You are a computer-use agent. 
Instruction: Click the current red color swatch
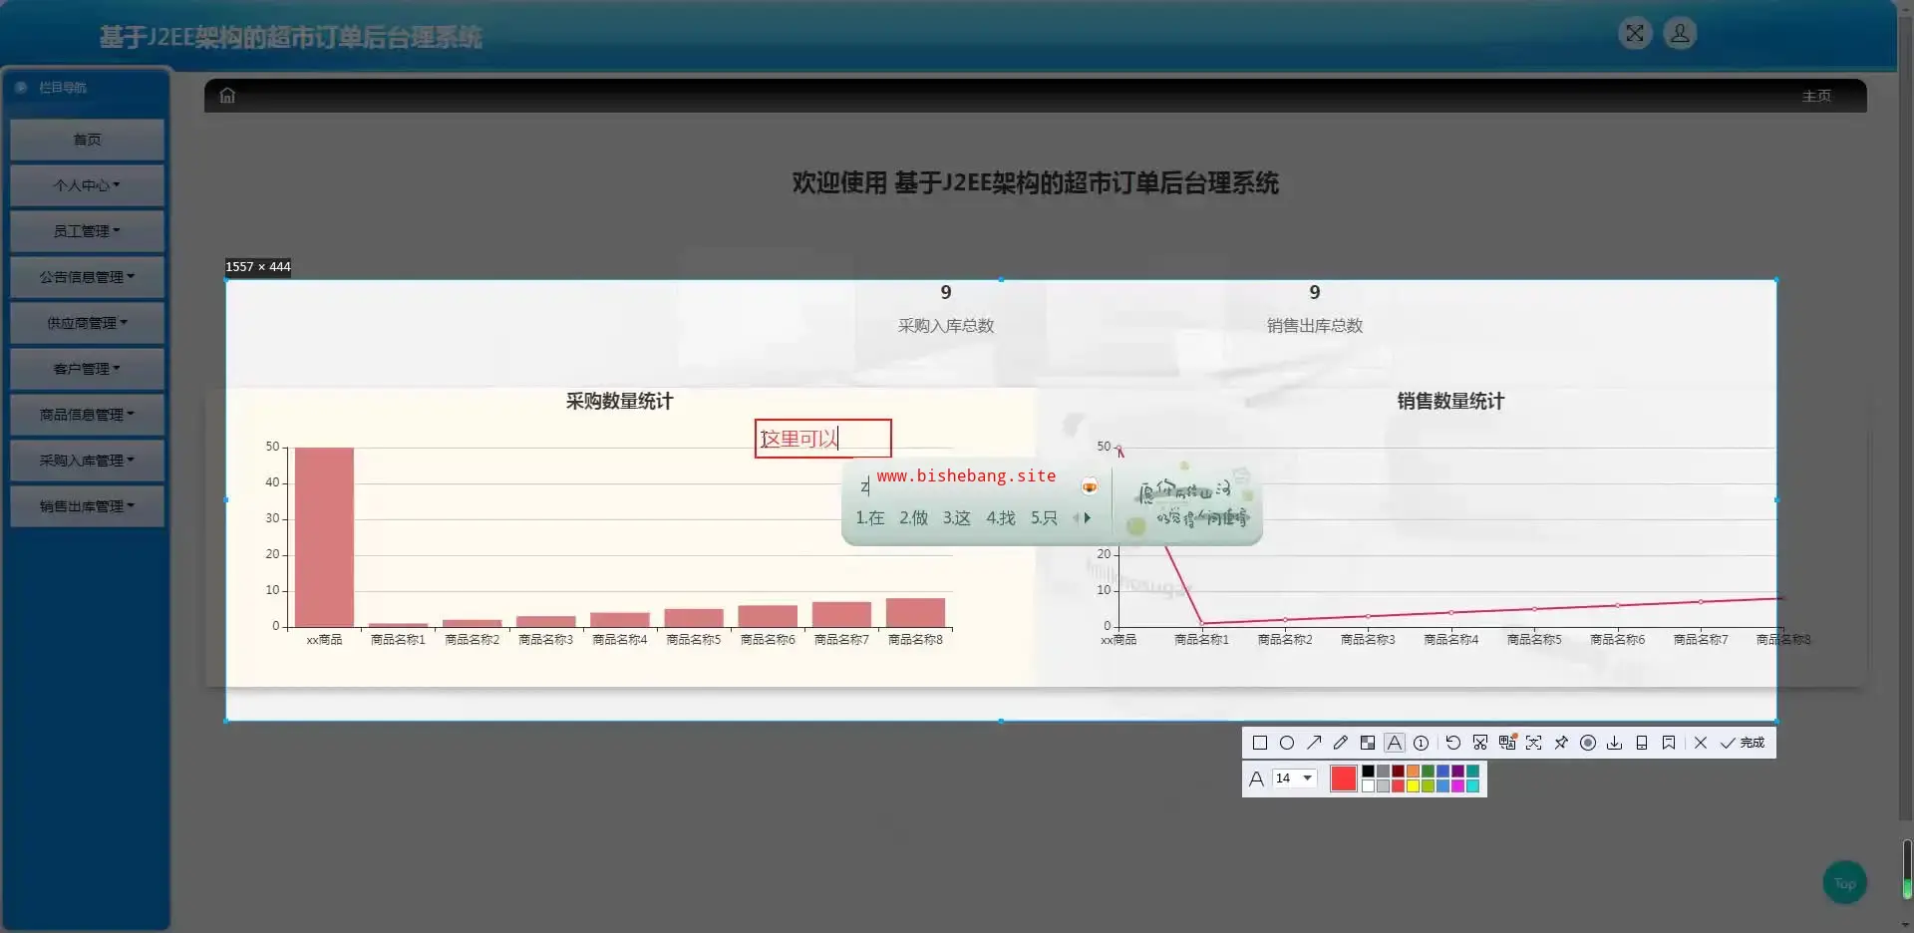pyautogui.click(x=1344, y=778)
